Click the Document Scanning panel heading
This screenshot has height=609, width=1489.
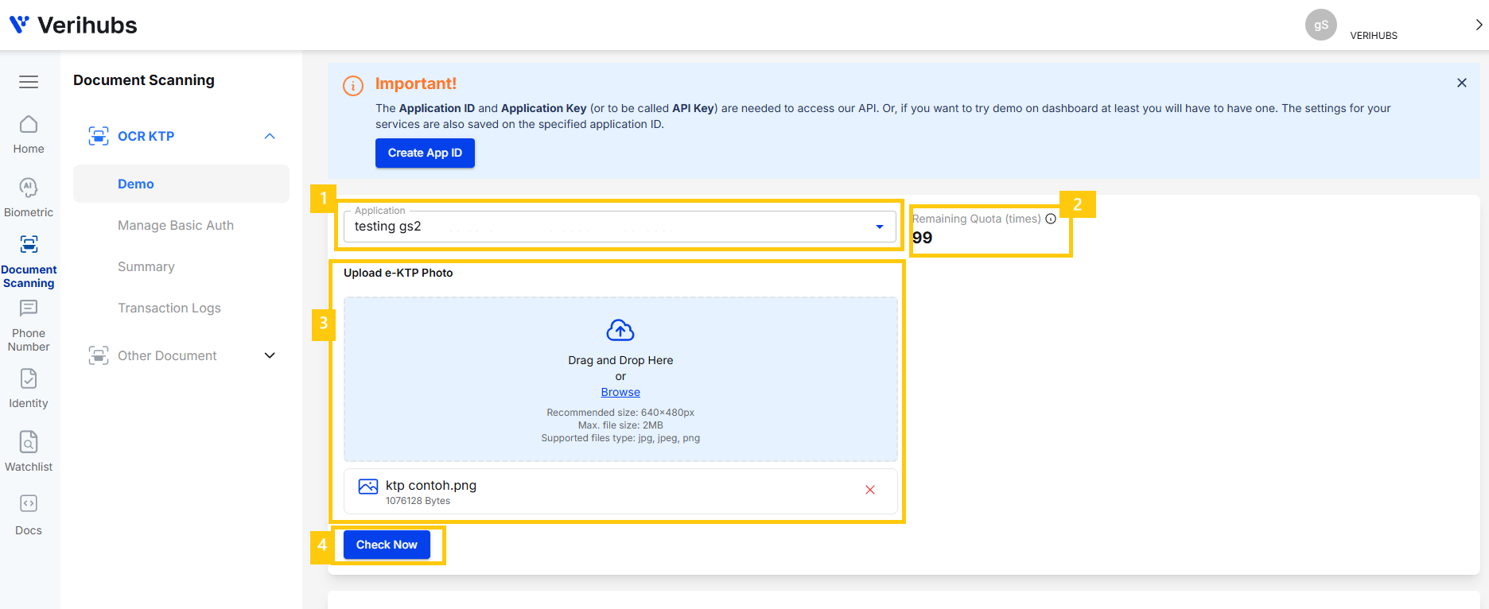(x=144, y=80)
